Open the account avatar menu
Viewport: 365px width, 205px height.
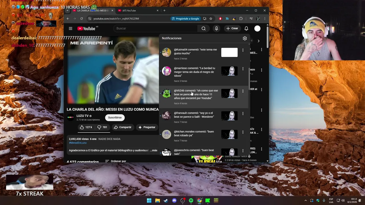pos(257,28)
